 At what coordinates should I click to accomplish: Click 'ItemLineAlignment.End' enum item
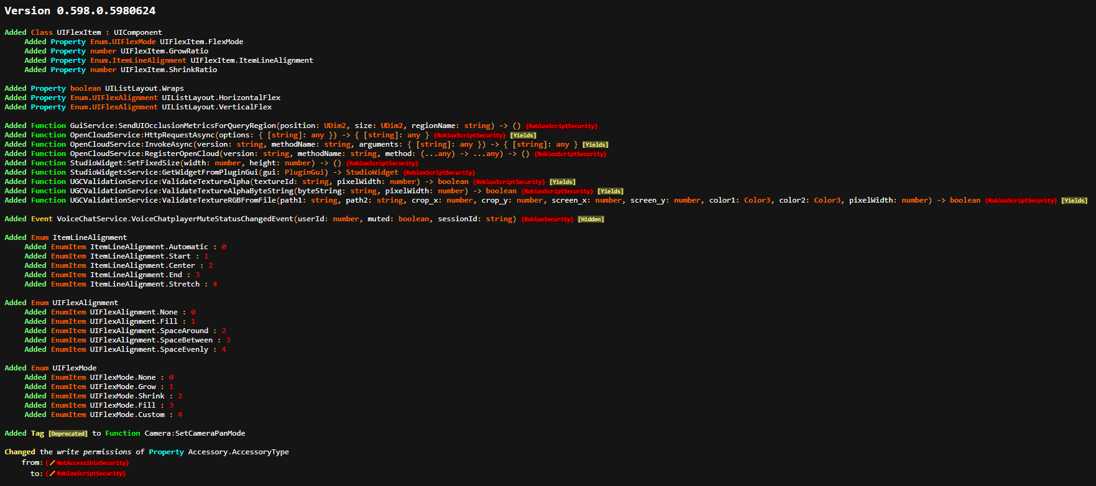tap(136, 275)
